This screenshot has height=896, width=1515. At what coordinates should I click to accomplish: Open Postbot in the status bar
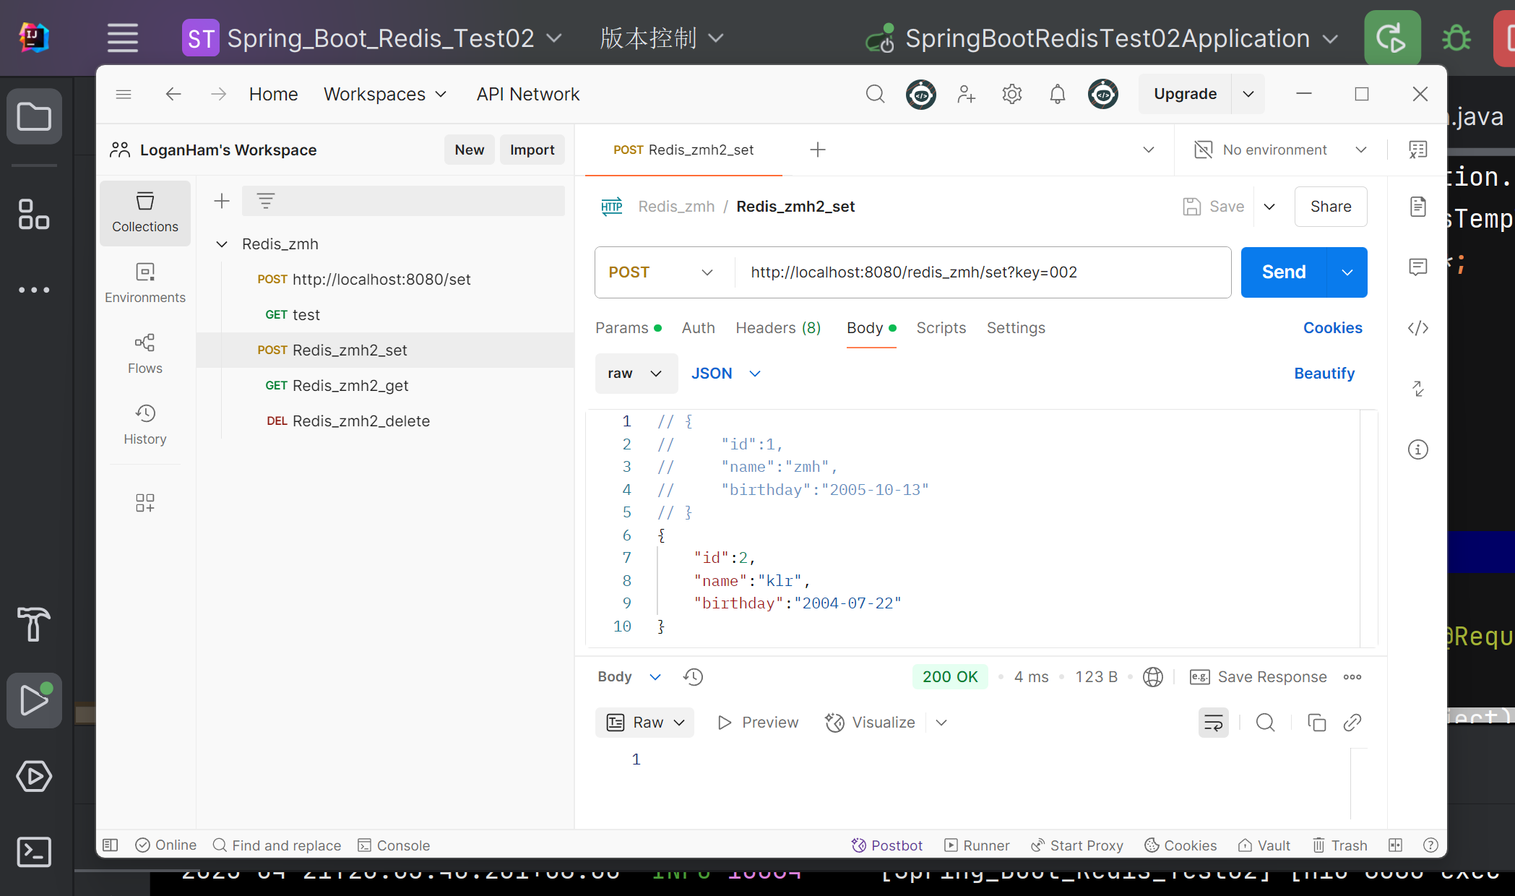click(x=887, y=845)
